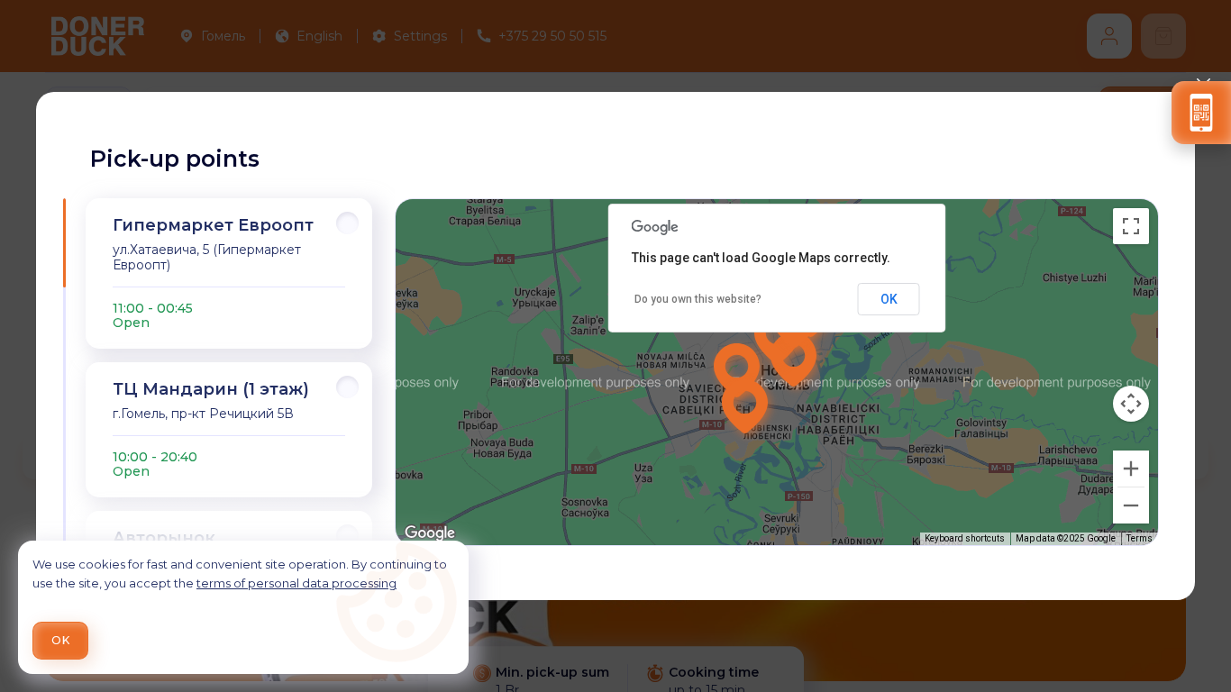Viewport: 1231px width, 692px height.
Task: Toggle fullscreen view on the map
Action: [1131, 226]
